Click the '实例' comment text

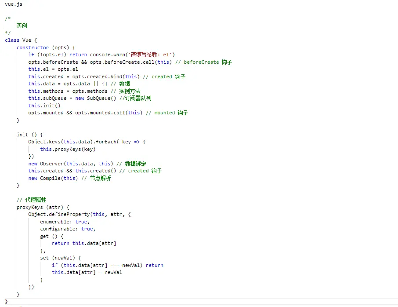point(22,26)
